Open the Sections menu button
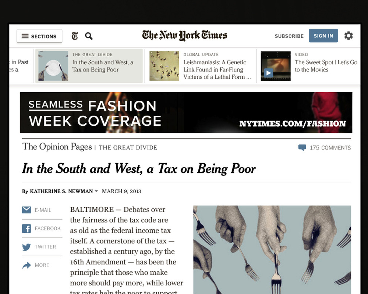The image size is (368, 294). click(x=39, y=36)
